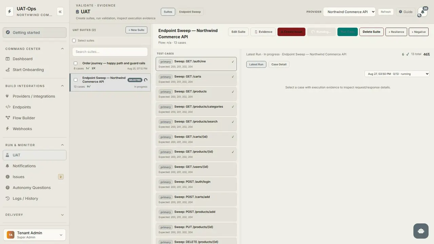This screenshot has height=244, width=434.
Task: Click the Edit Suite button
Action: [238, 32]
